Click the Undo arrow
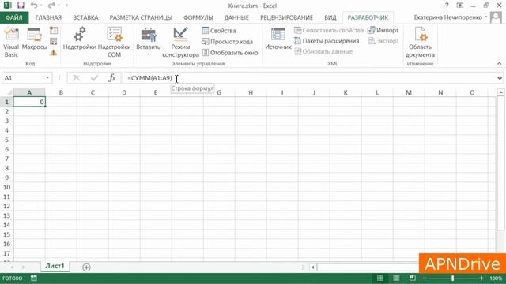The width and height of the screenshot is (506, 284). (34, 6)
